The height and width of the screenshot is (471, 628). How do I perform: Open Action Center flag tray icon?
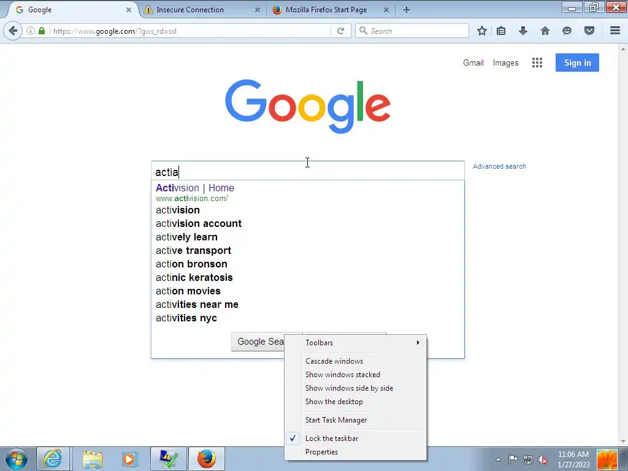513,459
